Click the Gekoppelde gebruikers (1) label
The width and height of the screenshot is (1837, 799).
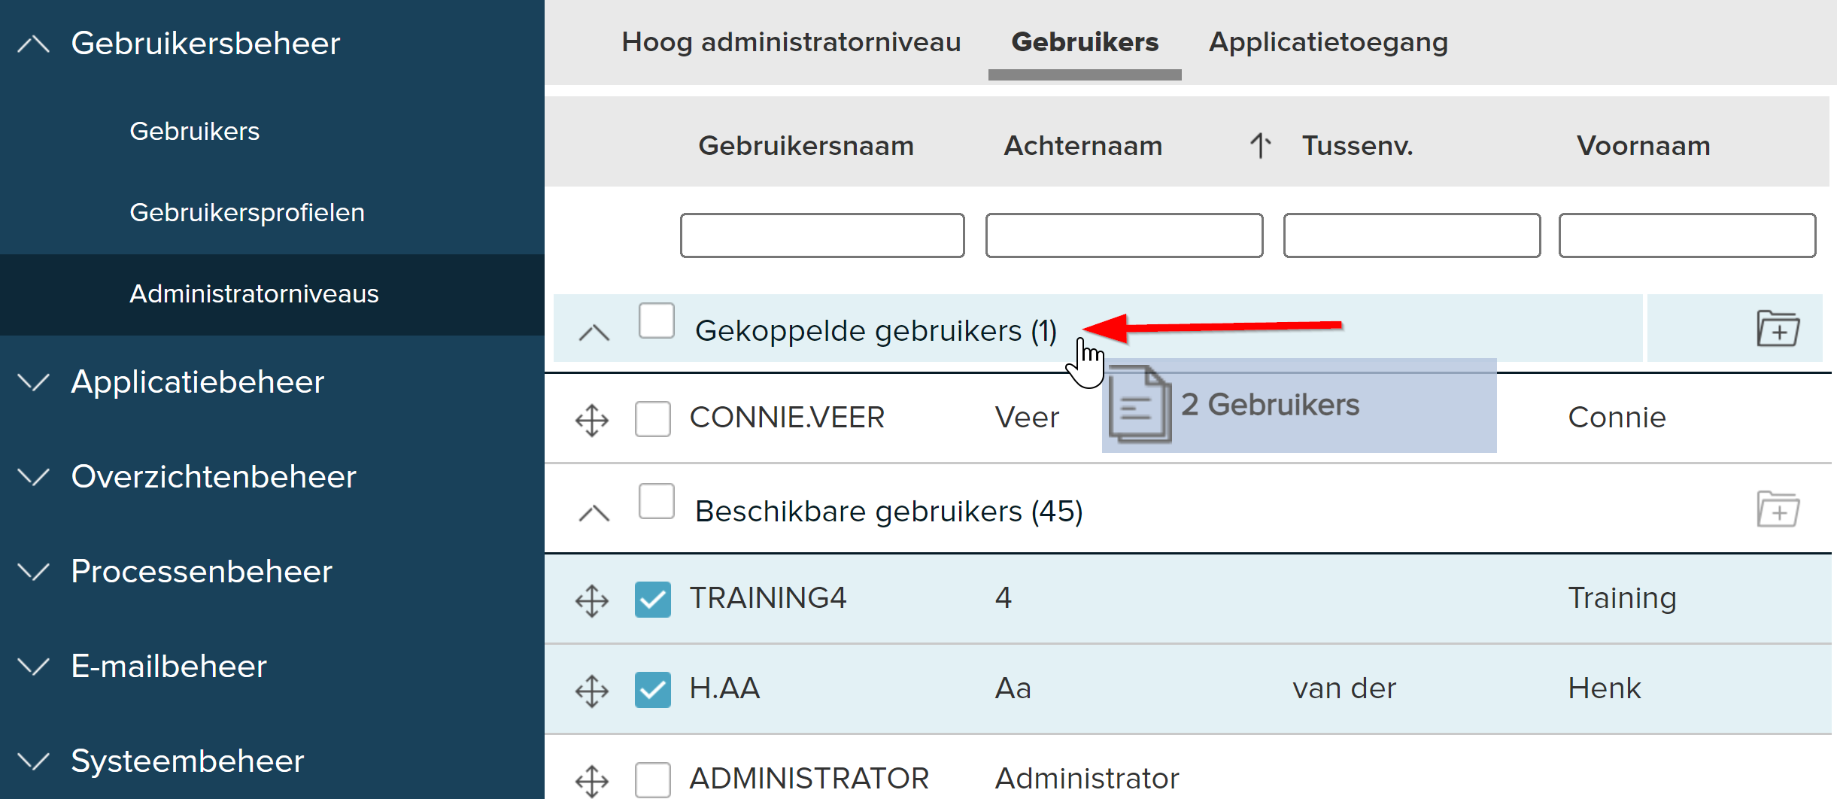(876, 331)
